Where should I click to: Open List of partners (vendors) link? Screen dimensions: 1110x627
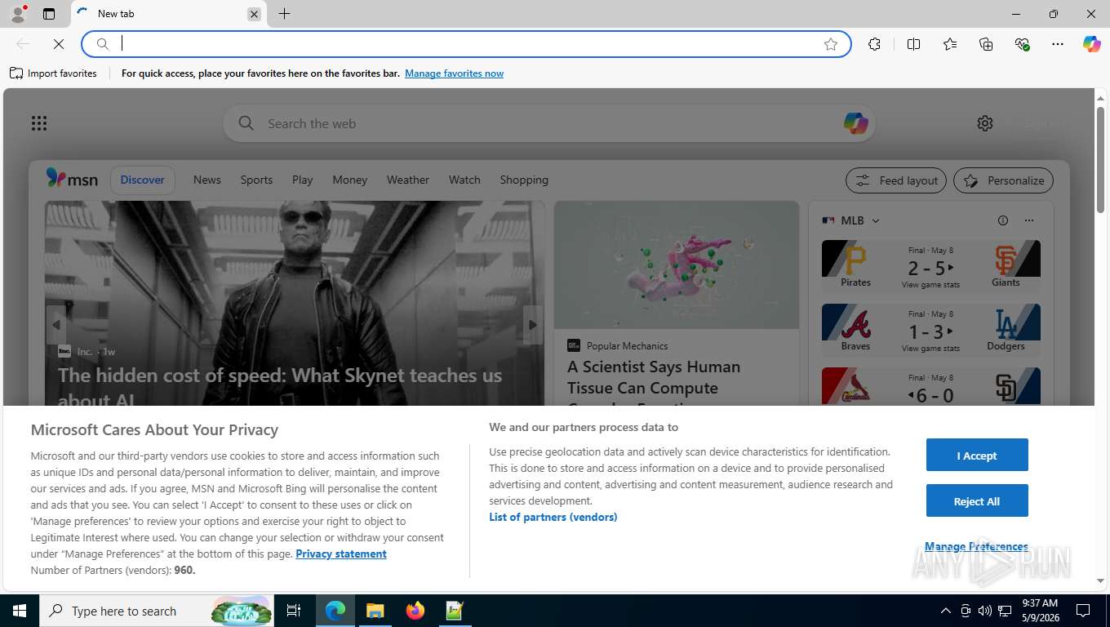[553, 517]
